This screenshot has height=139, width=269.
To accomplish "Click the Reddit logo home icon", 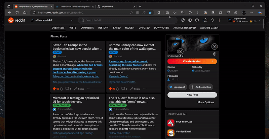I will [x=16, y=20].
